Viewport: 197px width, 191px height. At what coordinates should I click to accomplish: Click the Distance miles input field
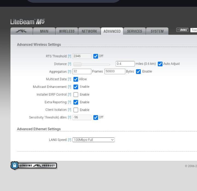(125, 64)
